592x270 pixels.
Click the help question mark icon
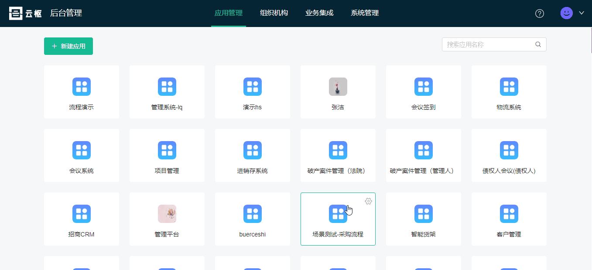pyautogui.click(x=540, y=13)
